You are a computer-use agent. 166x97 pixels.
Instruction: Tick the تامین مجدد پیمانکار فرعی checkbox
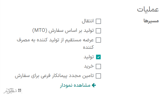coord(98,76)
